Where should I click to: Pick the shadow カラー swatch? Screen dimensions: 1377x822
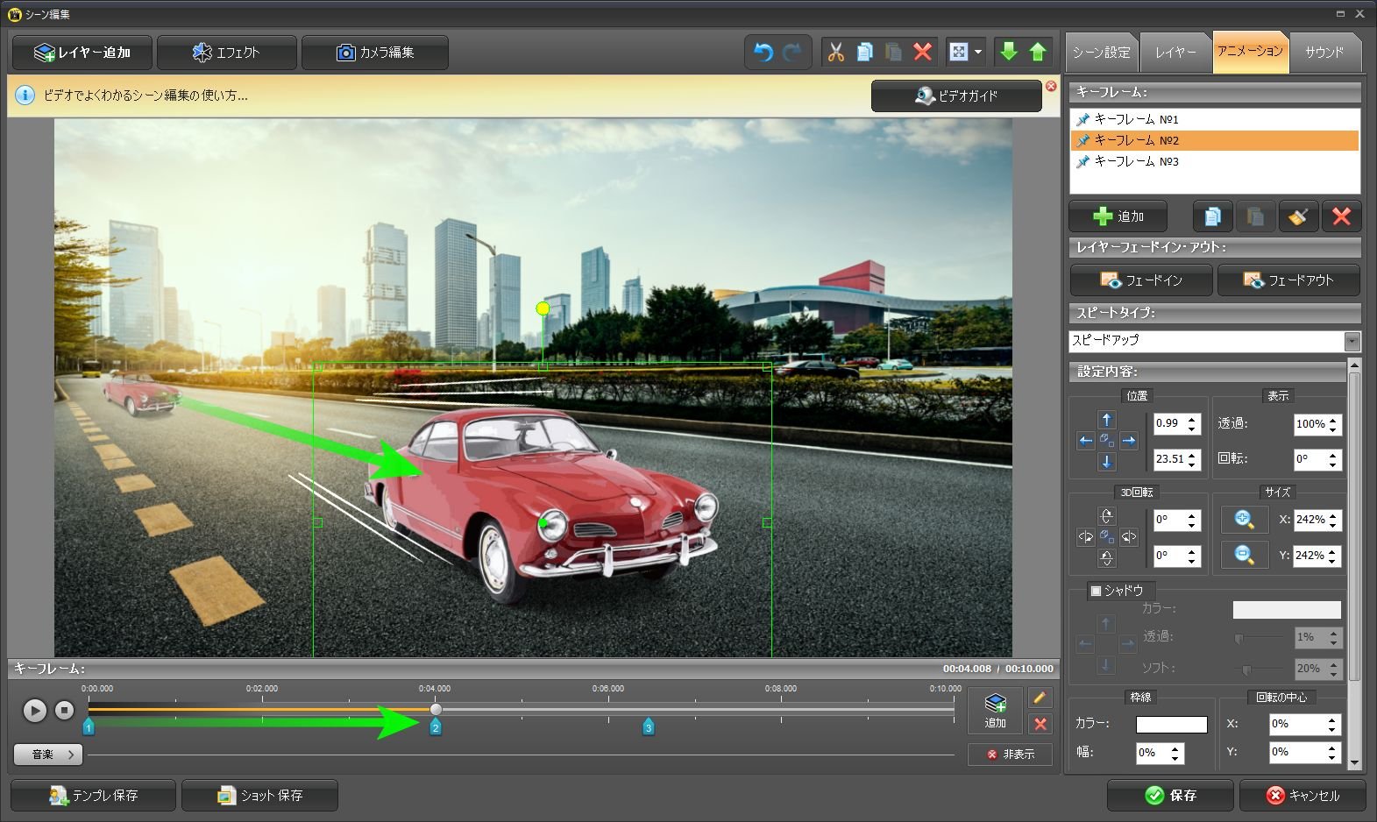pyautogui.click(x=1287, y=609)
